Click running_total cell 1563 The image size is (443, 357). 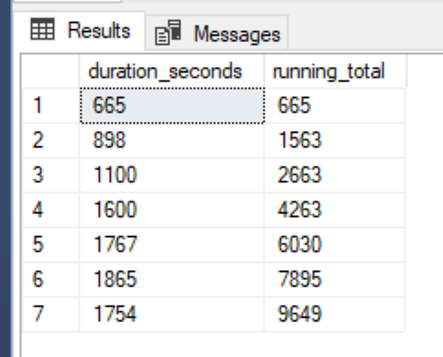pyautogui.click(x=335, y=140)
